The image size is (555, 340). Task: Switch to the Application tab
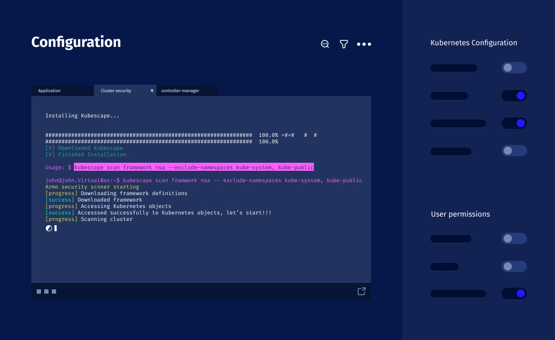(x=63, y=91)
